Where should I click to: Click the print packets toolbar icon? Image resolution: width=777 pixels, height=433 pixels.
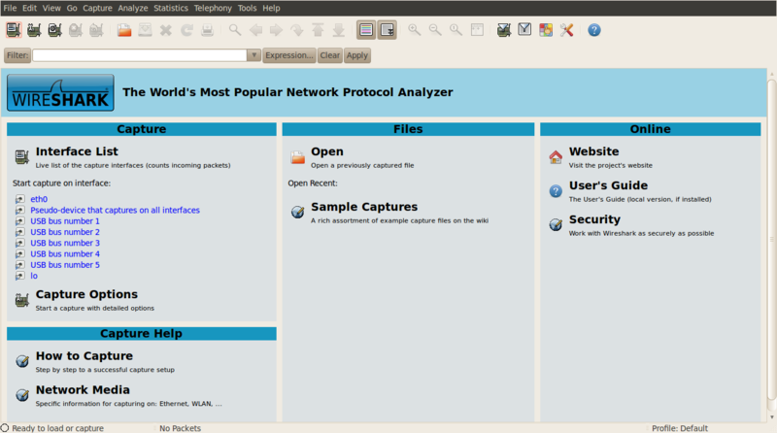(208, 30)
